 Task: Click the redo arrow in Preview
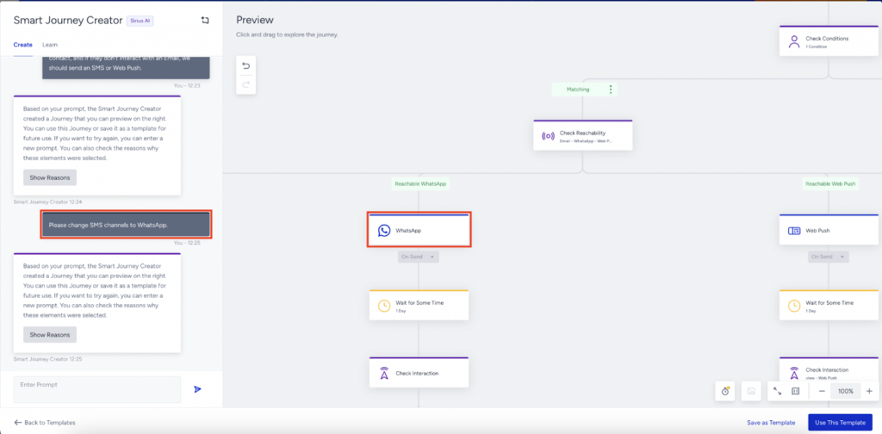click(245, 84)
